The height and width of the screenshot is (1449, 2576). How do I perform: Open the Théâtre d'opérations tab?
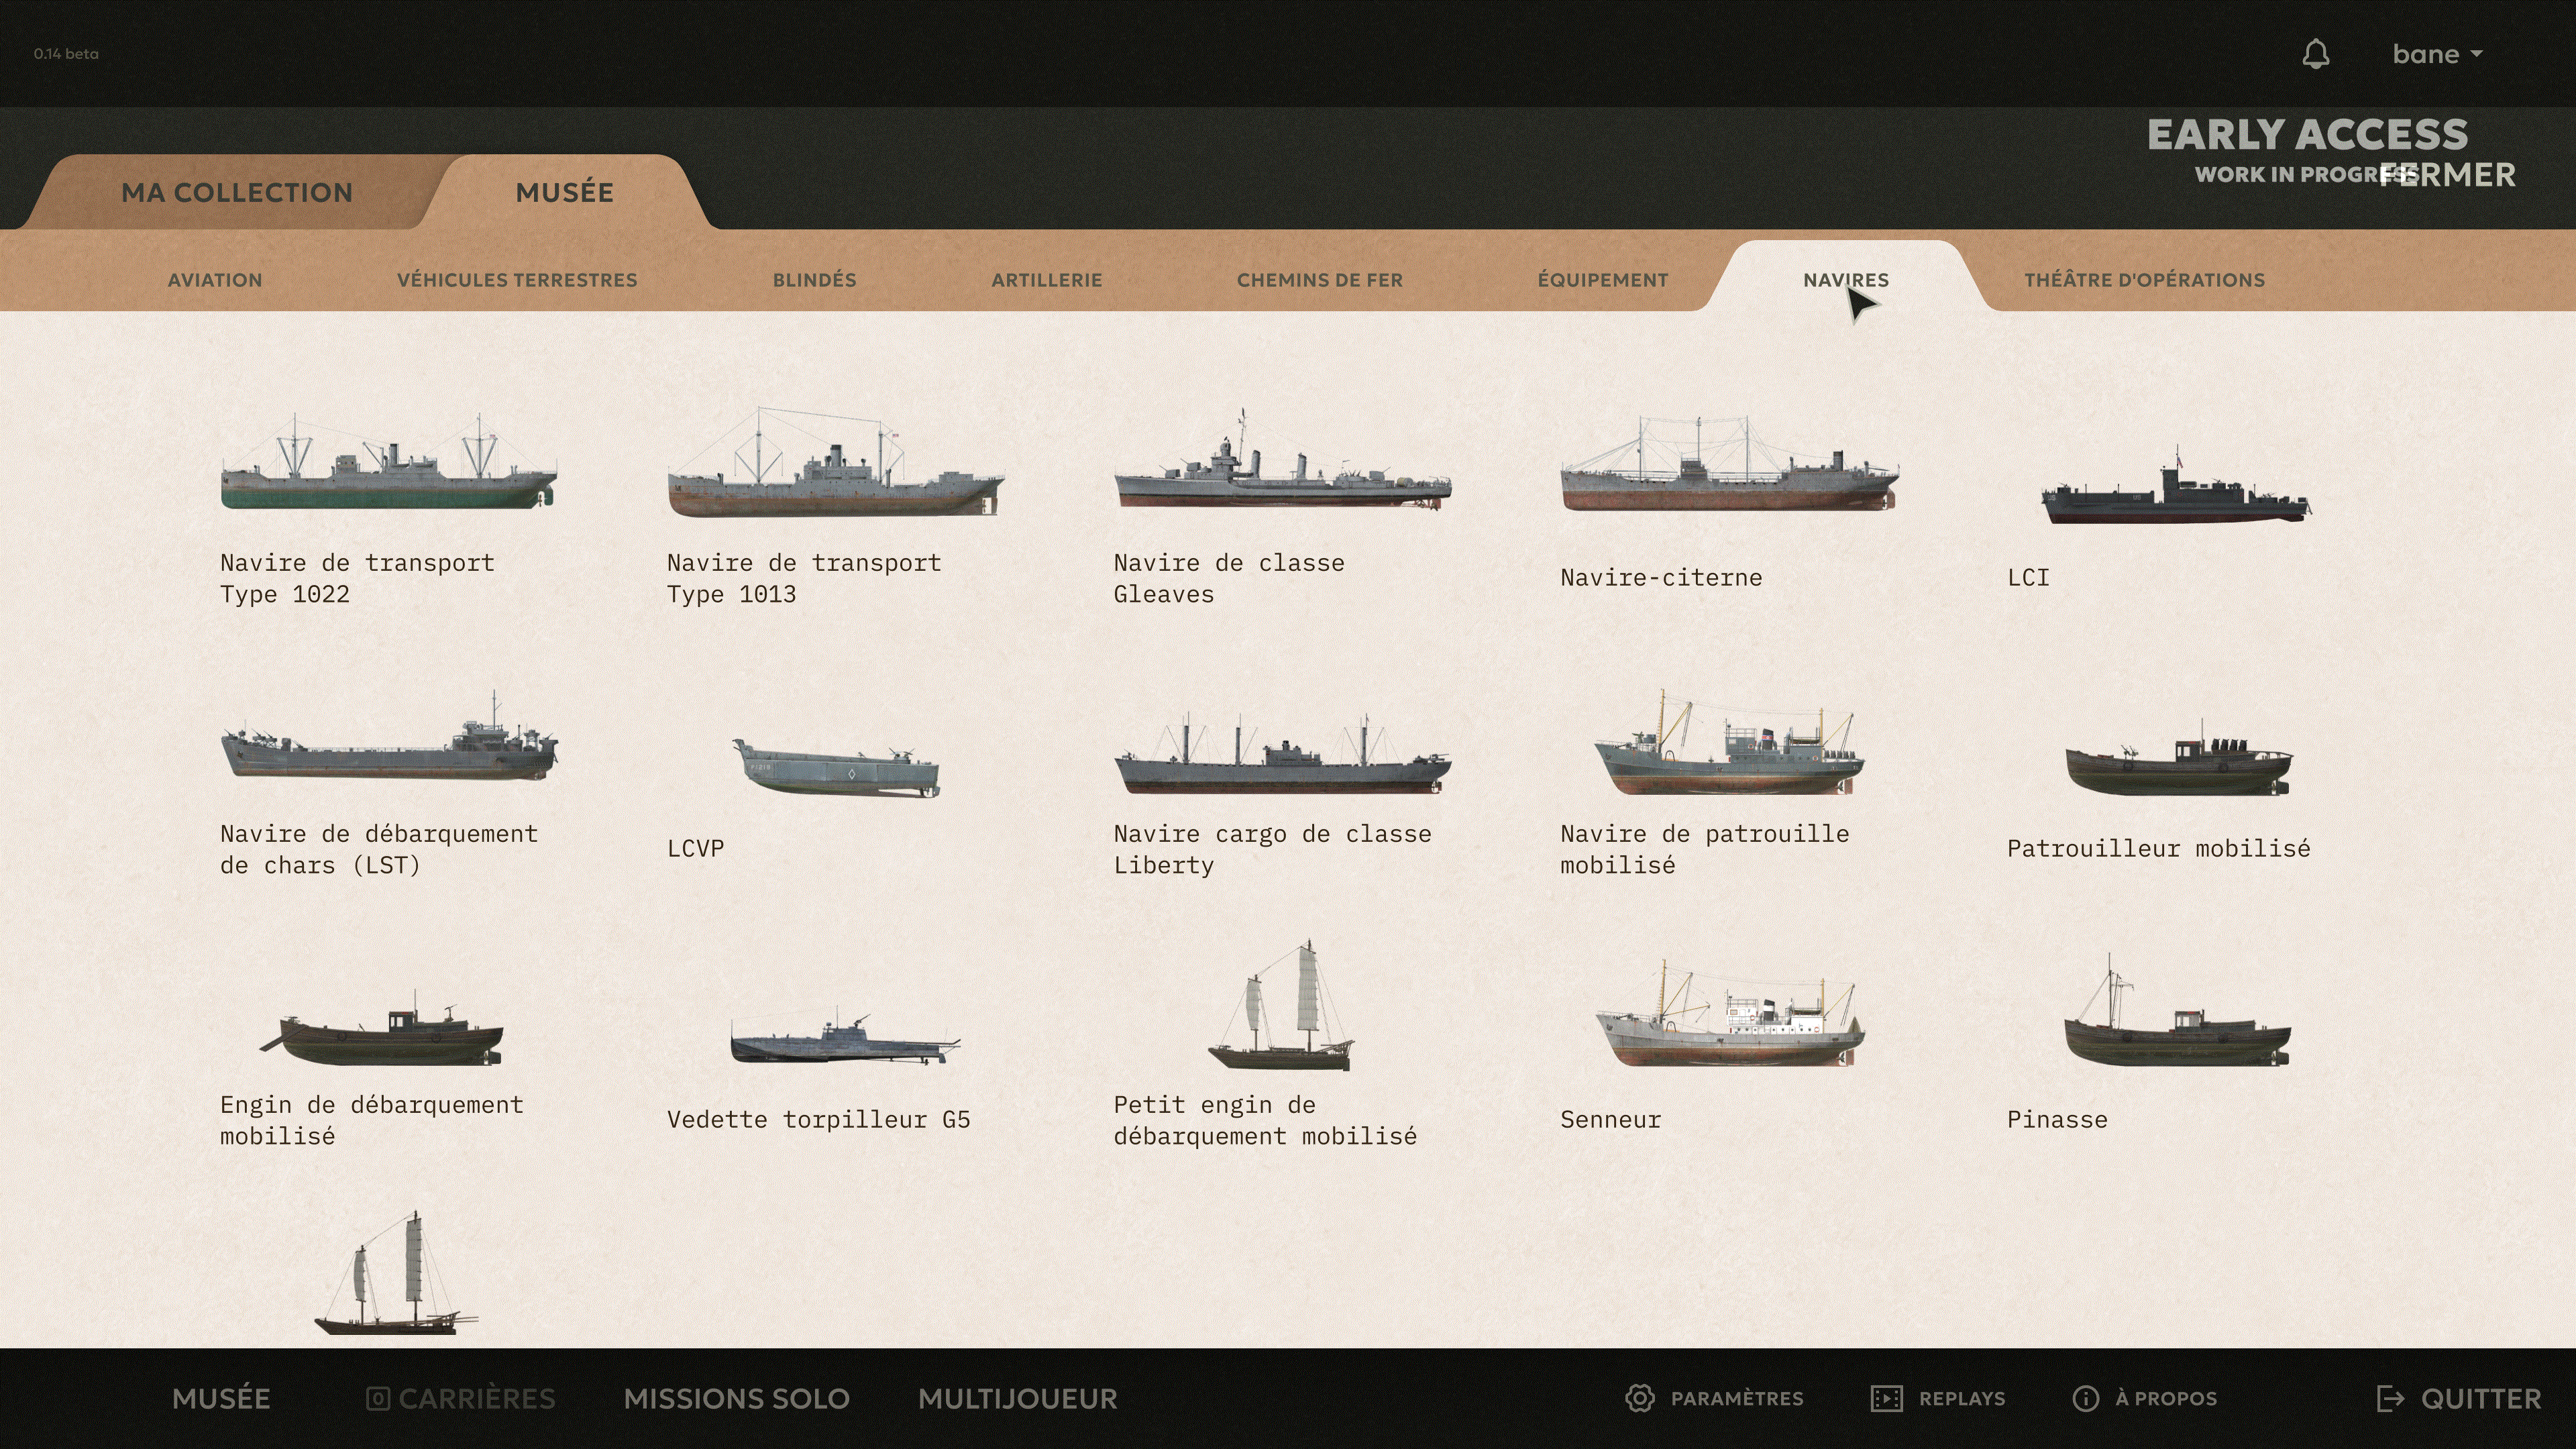coord(2145,280)
